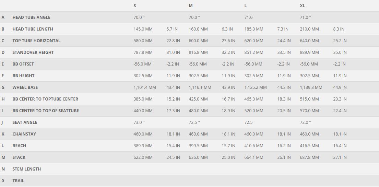The image size is (379, 187).
Task: Click the WHEEL BASE row label
Action: click(x=25, y=87)
